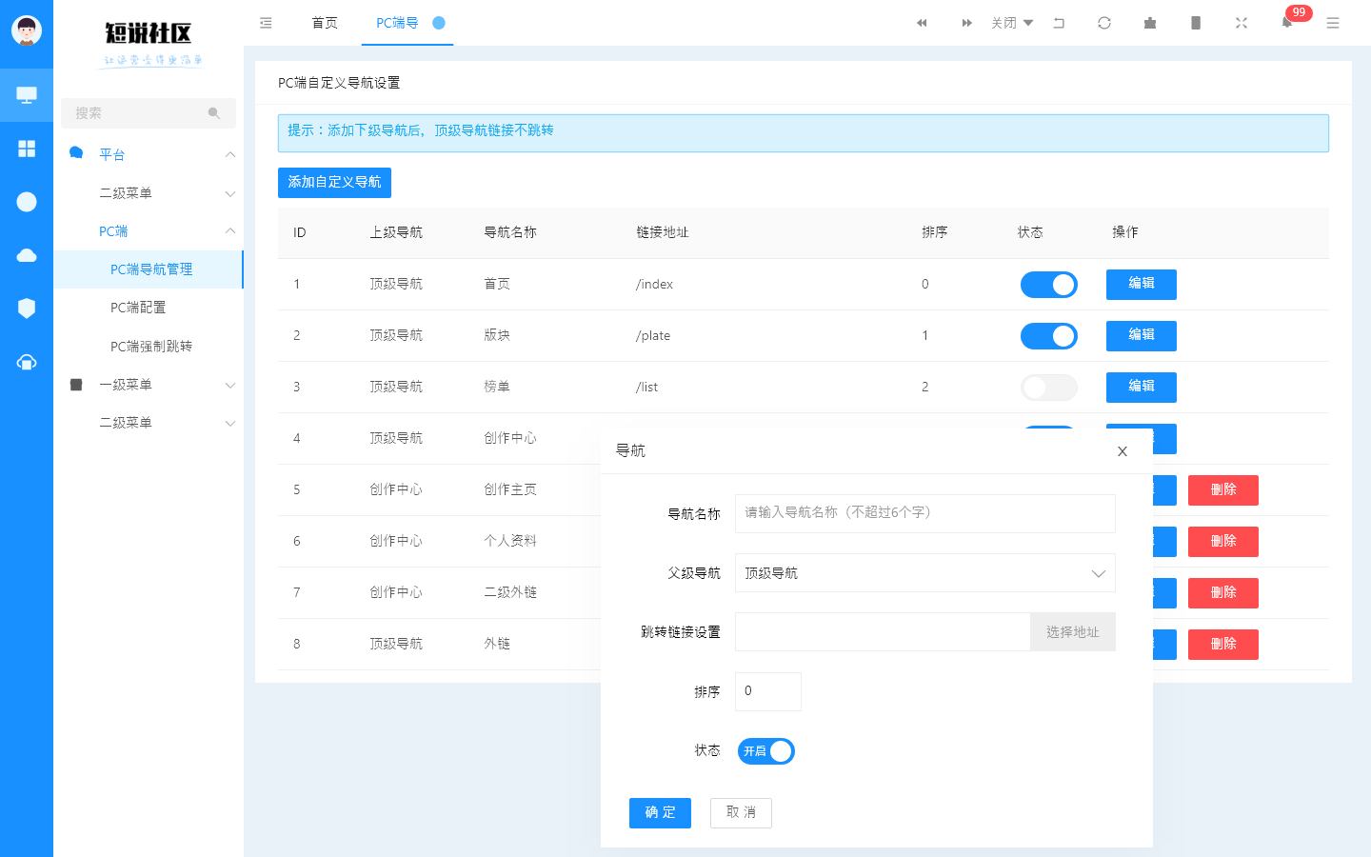Click the 选择地址 button
Screen dimensions: 1371x857
(x=1073, y=632)
